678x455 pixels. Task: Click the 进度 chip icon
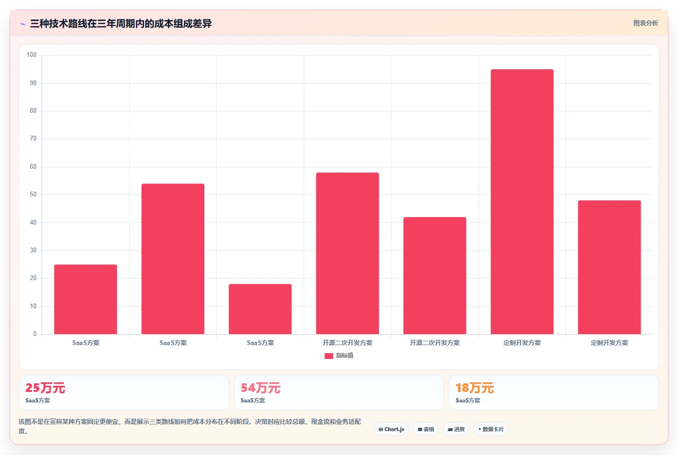point(450,429)
